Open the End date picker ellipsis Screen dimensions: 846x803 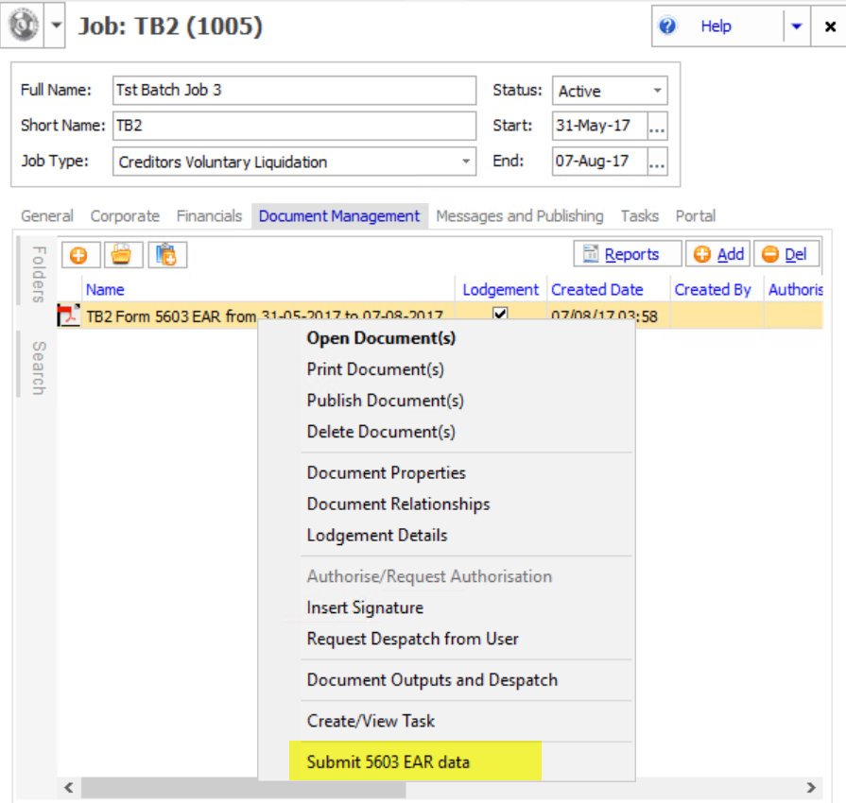tap(657, 162)
